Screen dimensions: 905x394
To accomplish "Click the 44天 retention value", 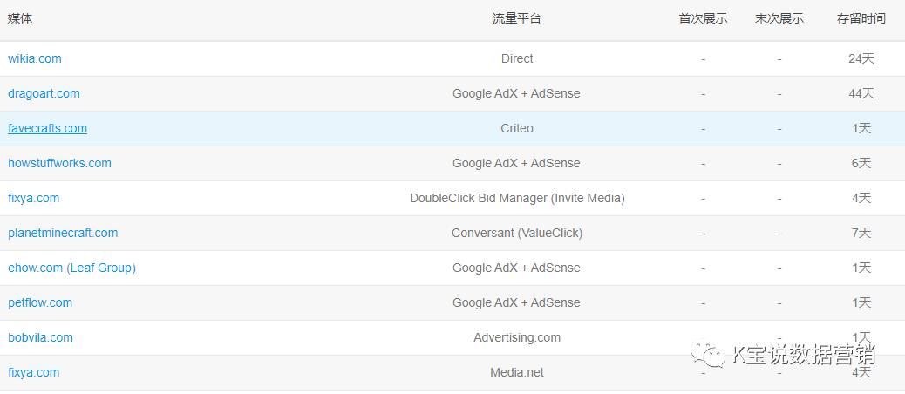I will [861, 93].
